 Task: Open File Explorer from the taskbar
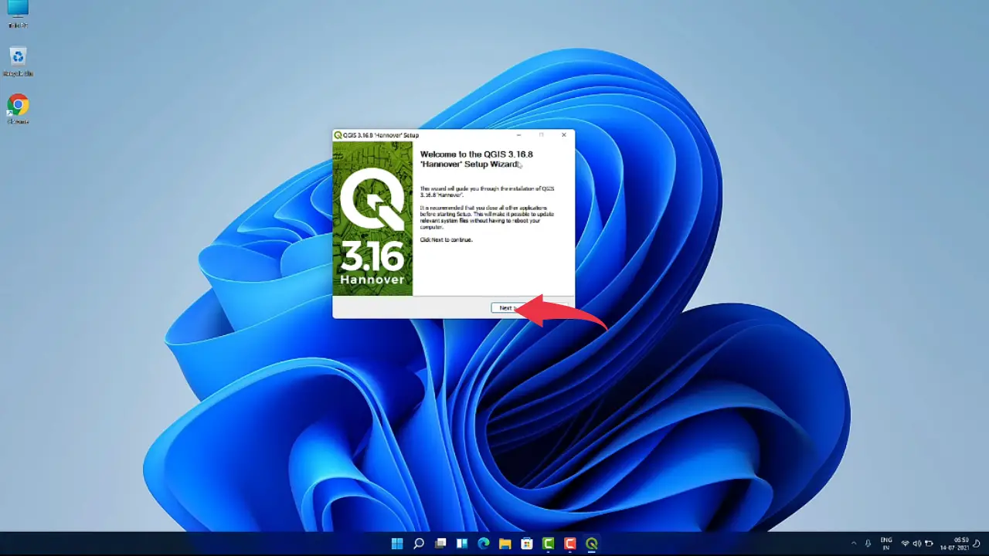point(505,544)
